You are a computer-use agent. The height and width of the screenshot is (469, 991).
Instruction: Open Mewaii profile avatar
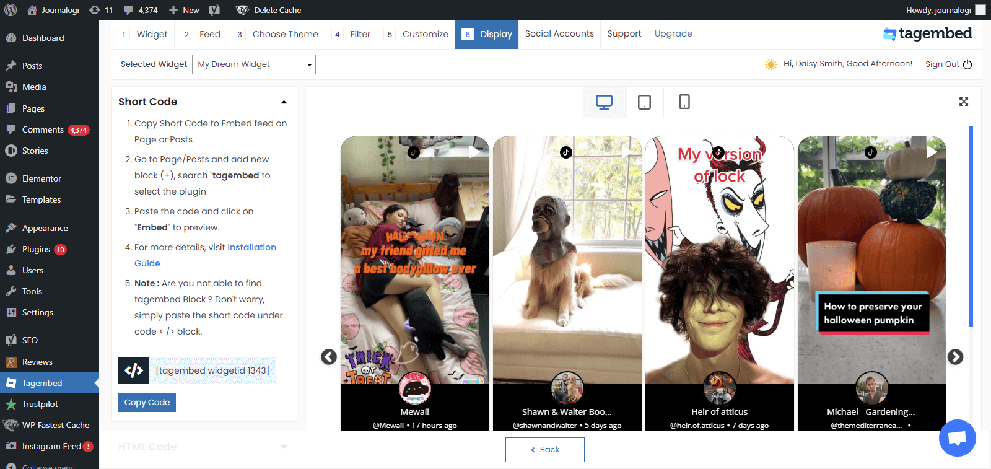(x=415, y=388)
